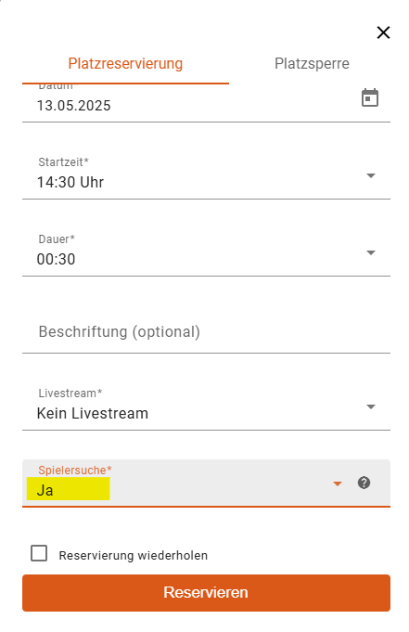The height and width of the screenshot is (632, 409).
Task: Open the calendar date picker icon
Action: pos(369,98)
